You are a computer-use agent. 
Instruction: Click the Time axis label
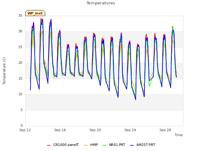pyautogui.click(x=179, y=135)
